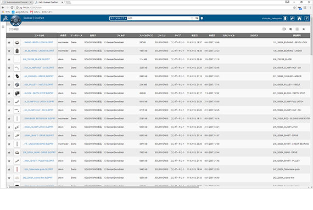The height and width of the screenshot is (210, 313).
Task: Go to the home icon
Action: [x=299, y=18]
